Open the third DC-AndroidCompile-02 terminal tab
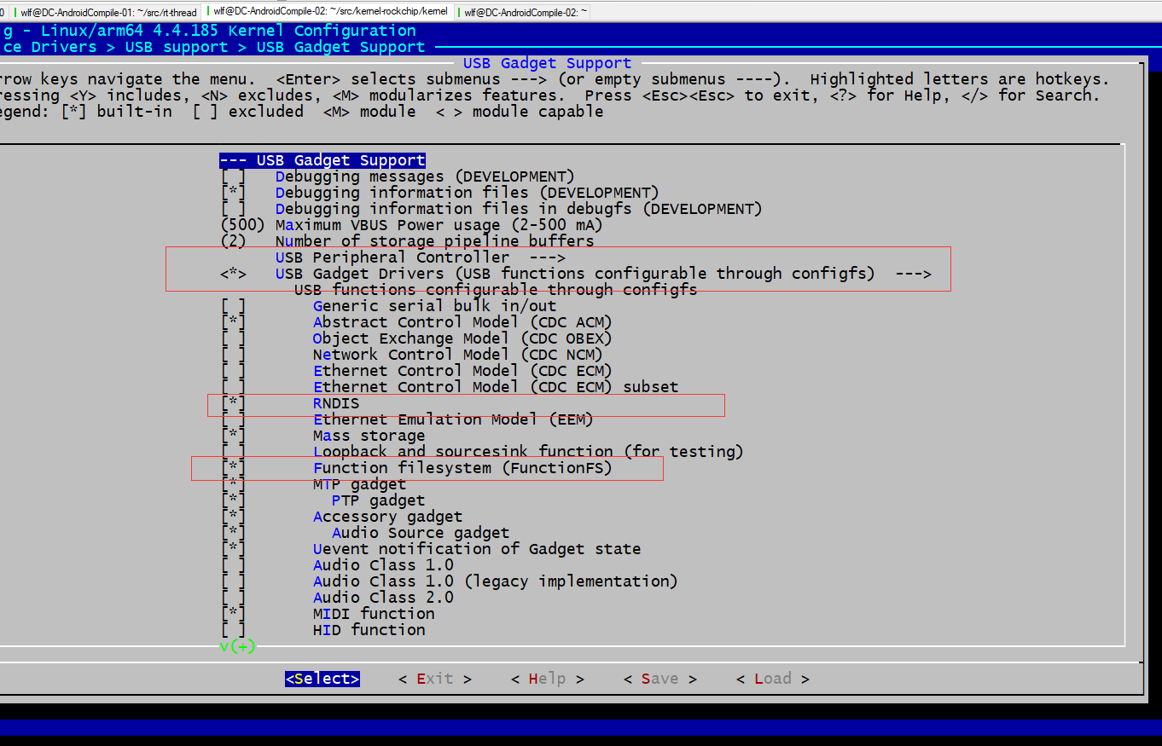 coord(521,12)
